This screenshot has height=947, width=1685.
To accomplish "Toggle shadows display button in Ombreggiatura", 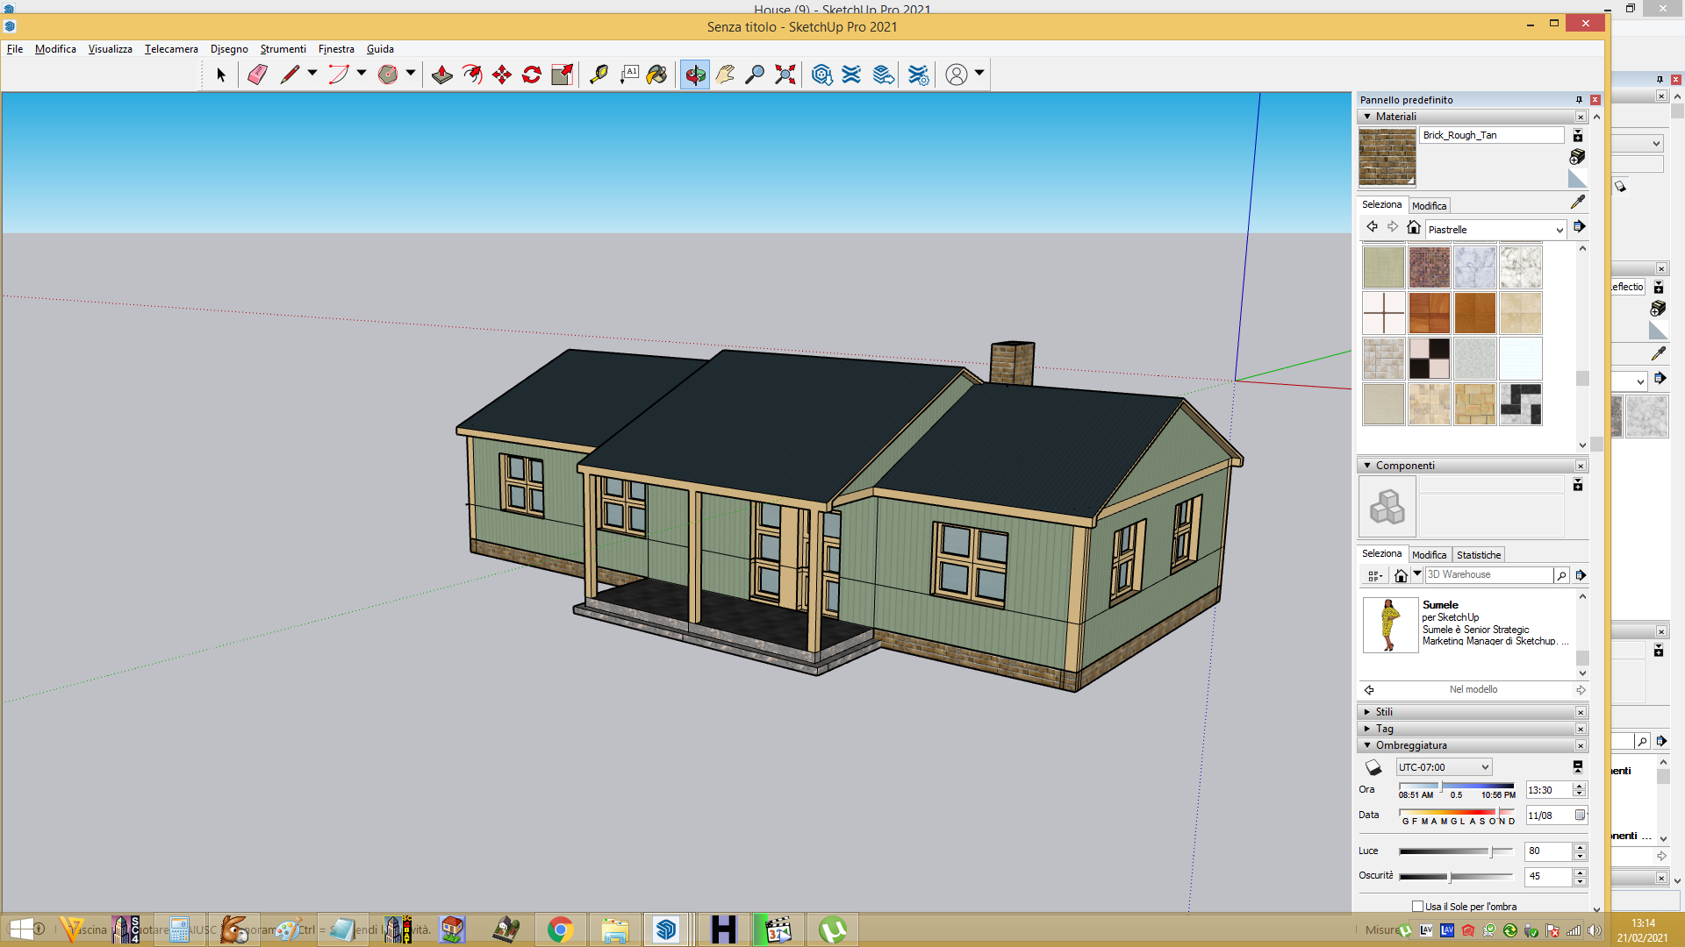I will [1373, 767].
